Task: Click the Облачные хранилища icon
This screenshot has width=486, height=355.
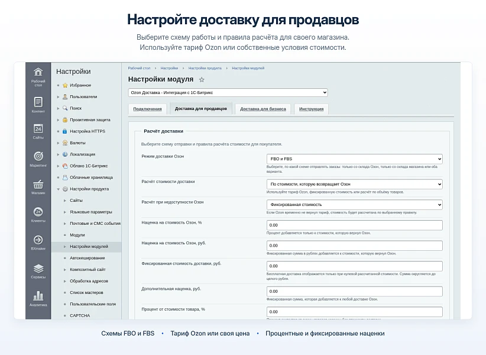Action: coord(65,177)
